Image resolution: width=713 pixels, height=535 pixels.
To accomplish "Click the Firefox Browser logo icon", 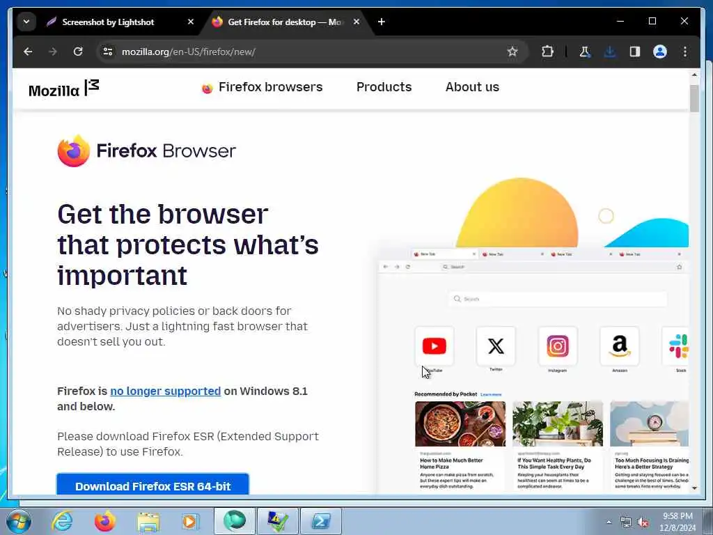I will (74, 151).
